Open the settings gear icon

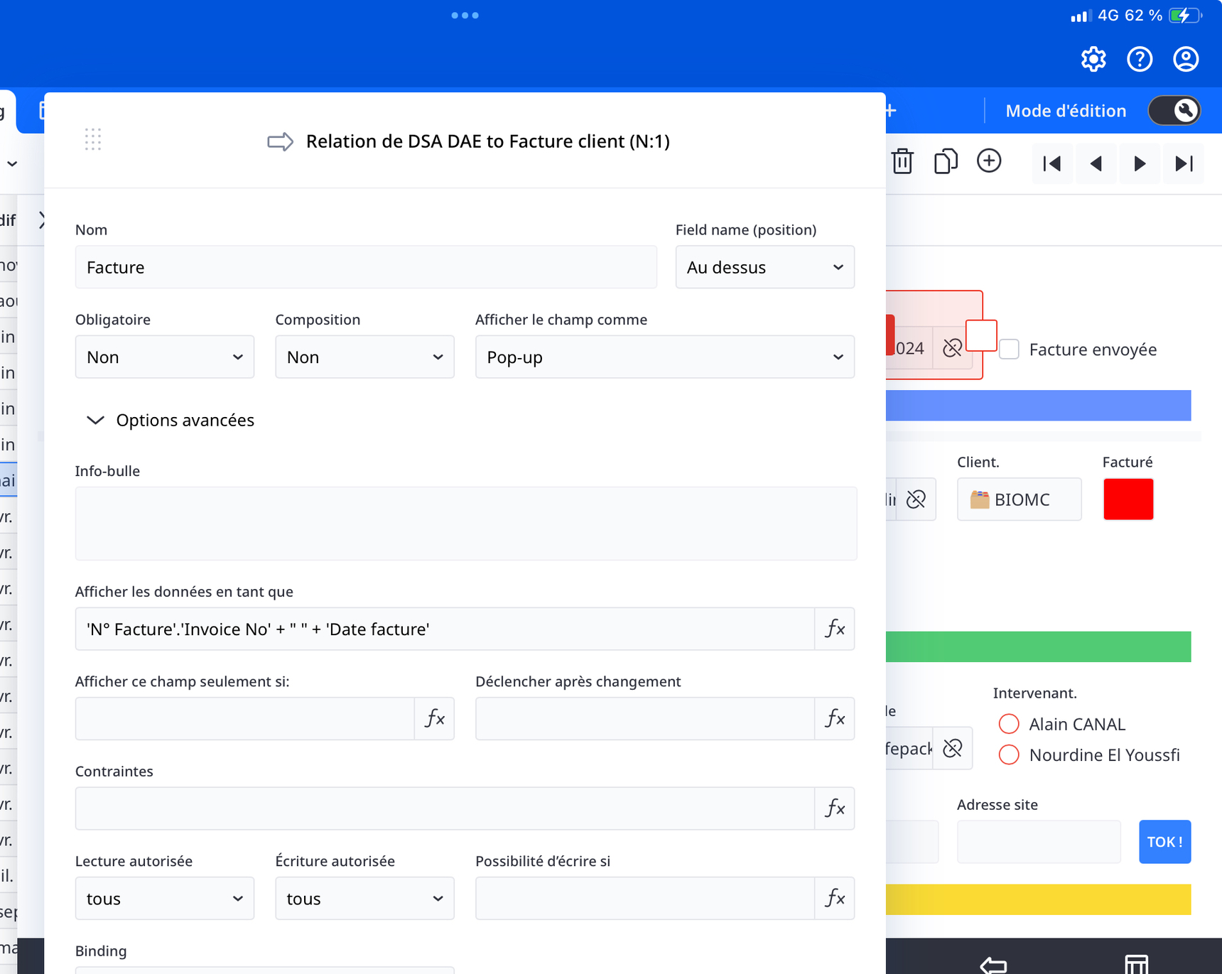point(1093,59)
